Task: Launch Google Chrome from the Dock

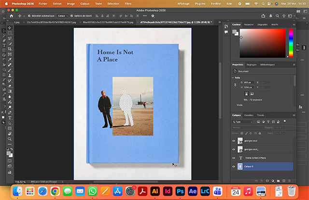Action: pyautogui.click(x=55, y=191)
